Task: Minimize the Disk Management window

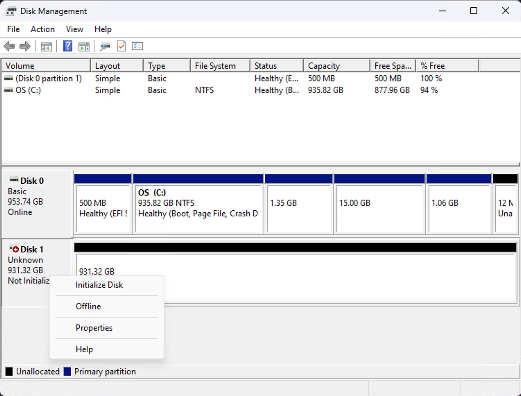Action: coord(442,11)
